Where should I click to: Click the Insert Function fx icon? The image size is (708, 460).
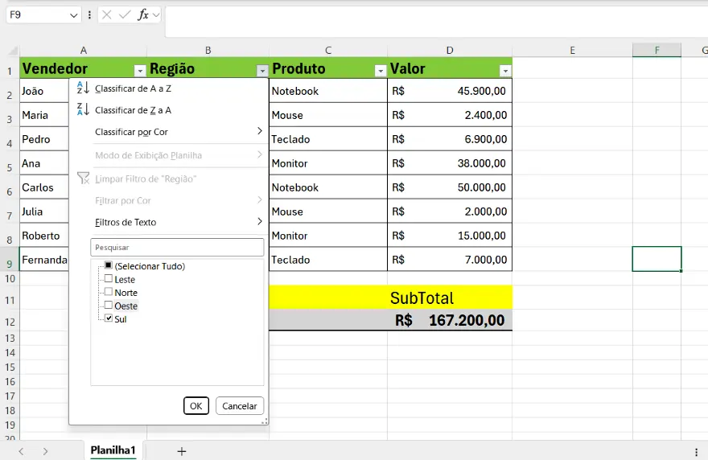(x=143, y=14)
